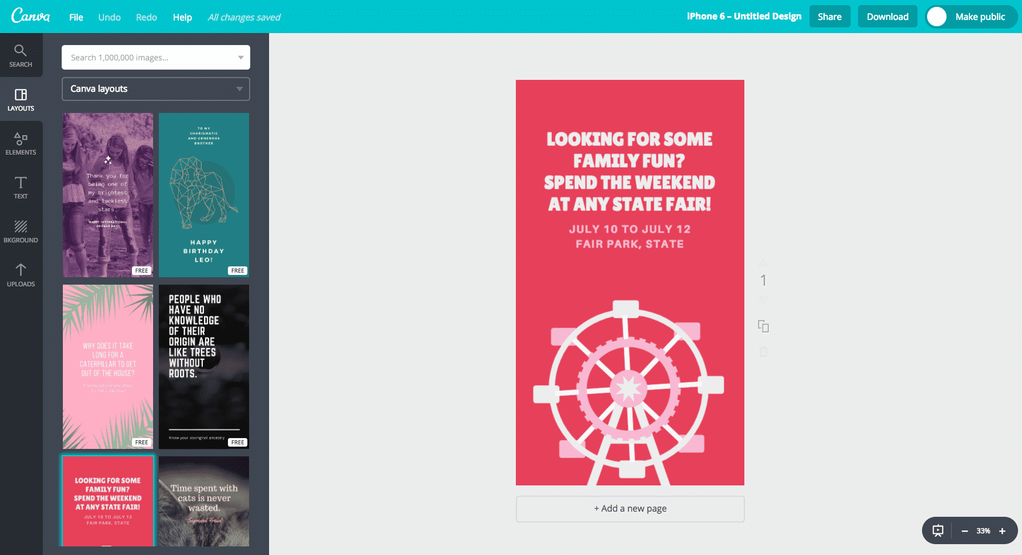This screenshot has width=1022, height=555.
Task: Click the delete page trash icon
Action: pos(763,352)
